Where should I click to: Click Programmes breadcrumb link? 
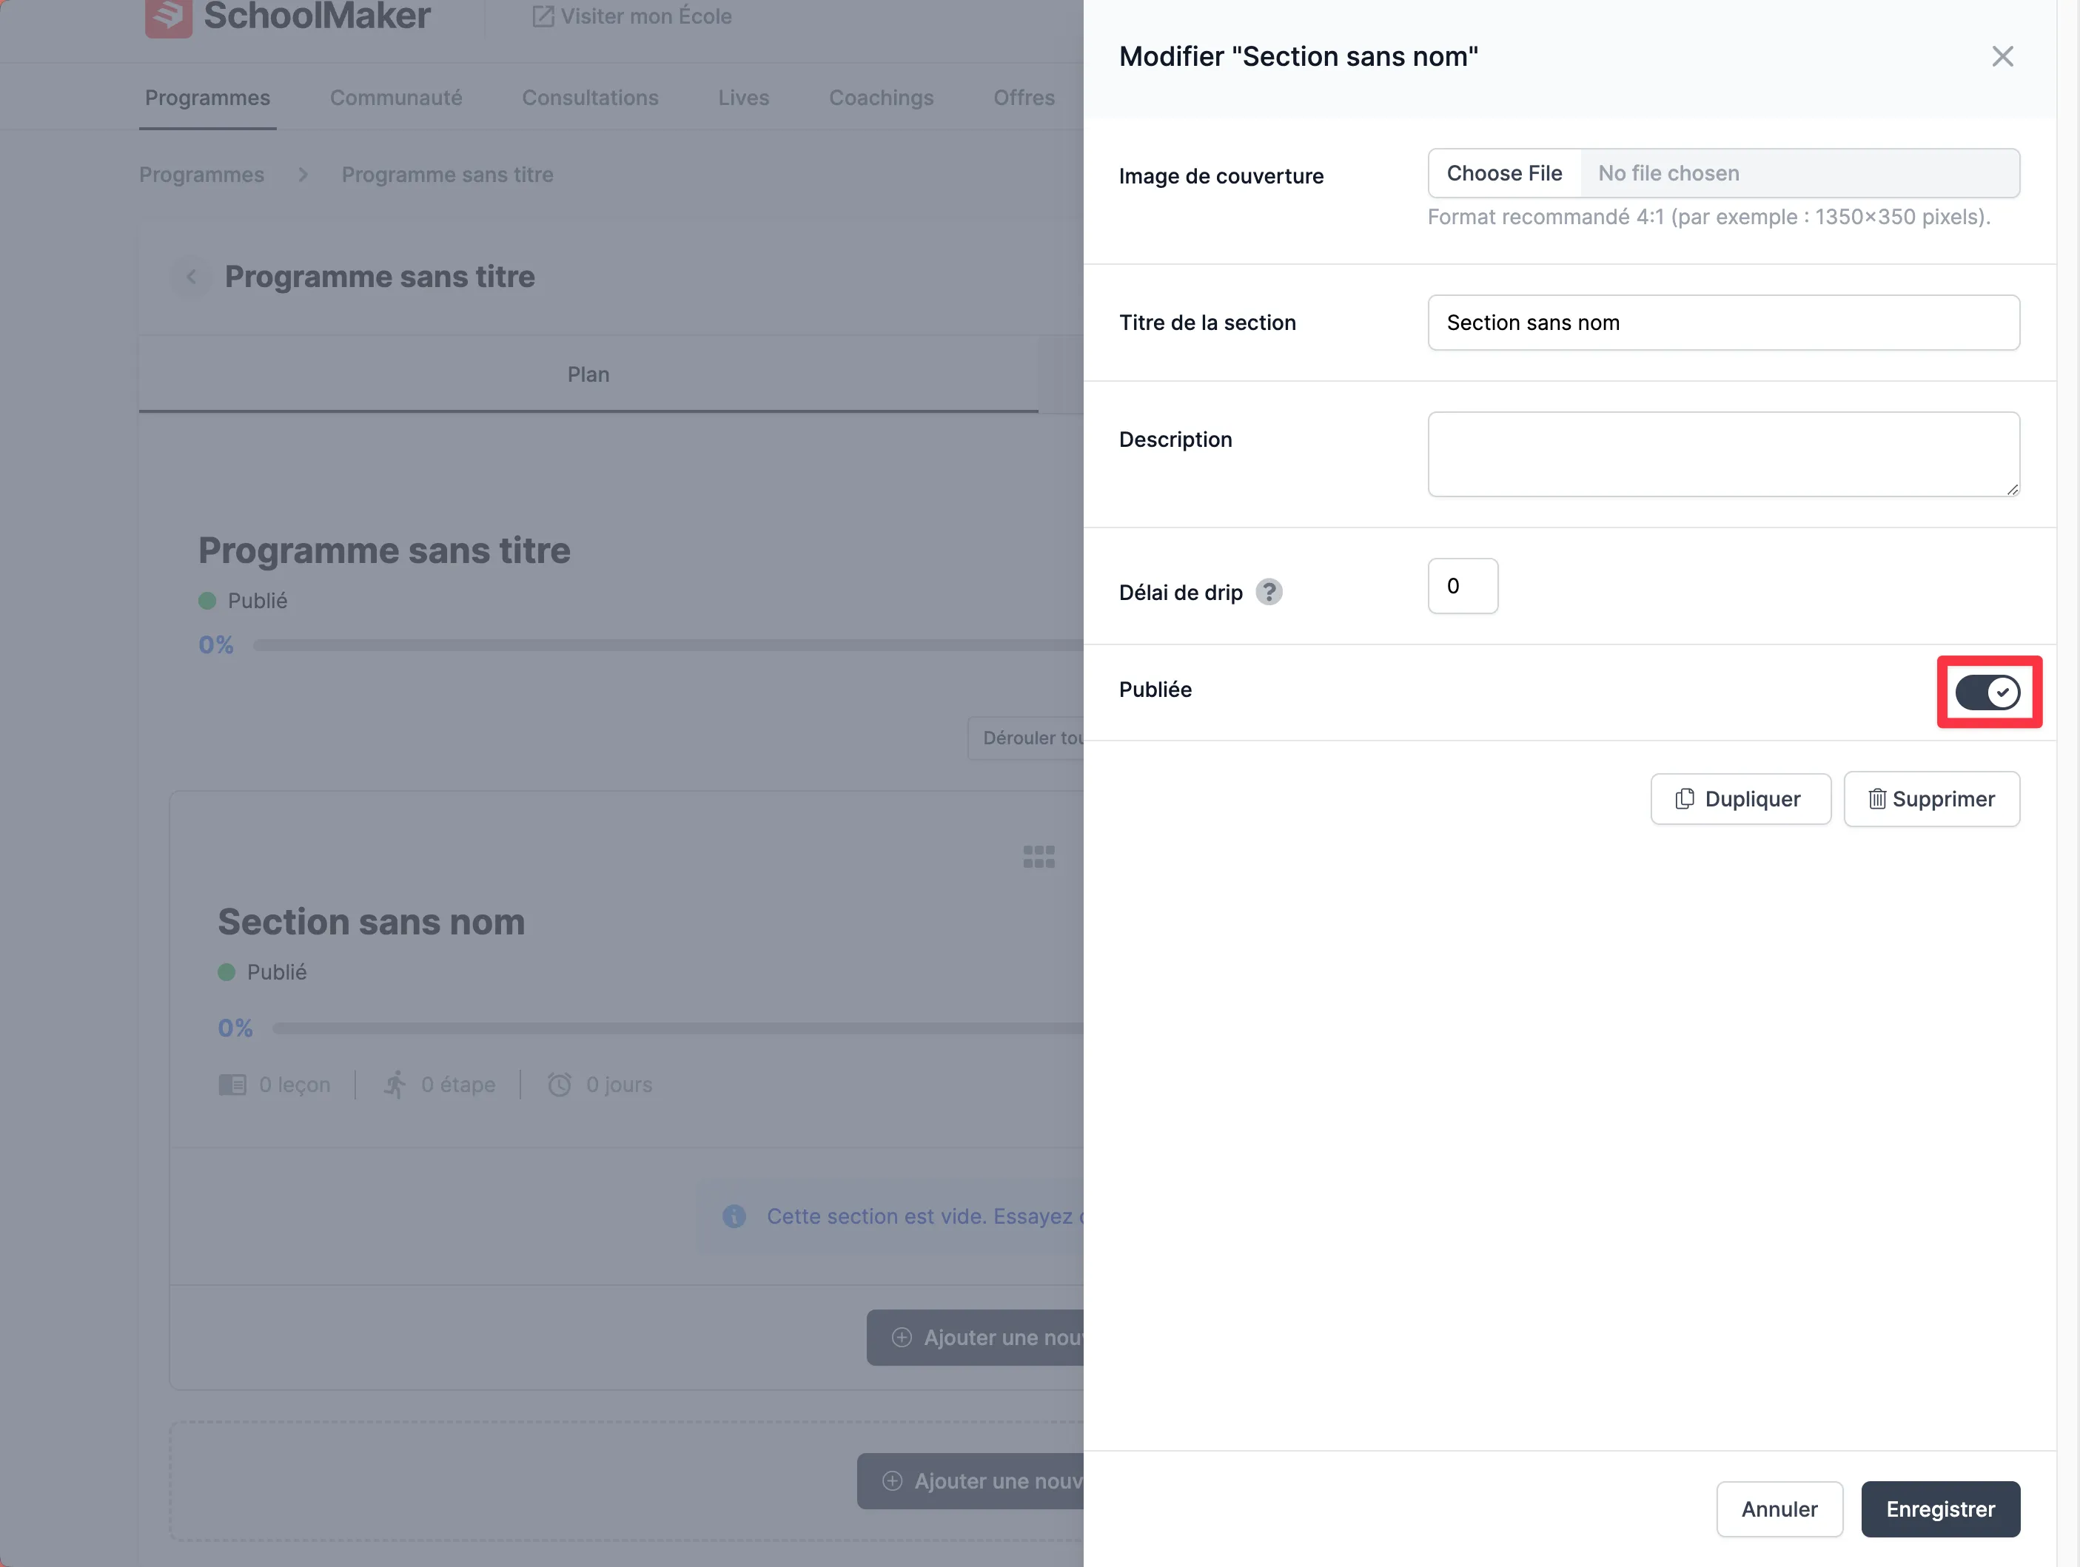click(201, 175)
